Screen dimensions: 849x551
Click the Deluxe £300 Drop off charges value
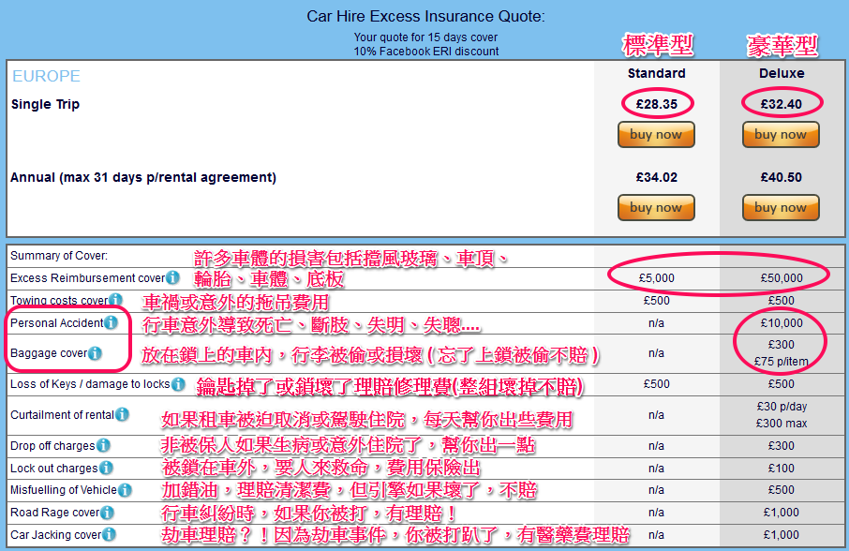pos(782,446)
